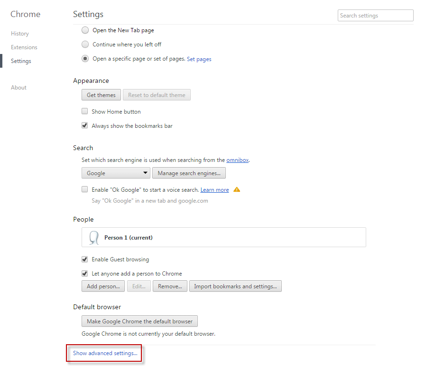
Task: Untick Let anyone add a person
Action: (84, 273)
